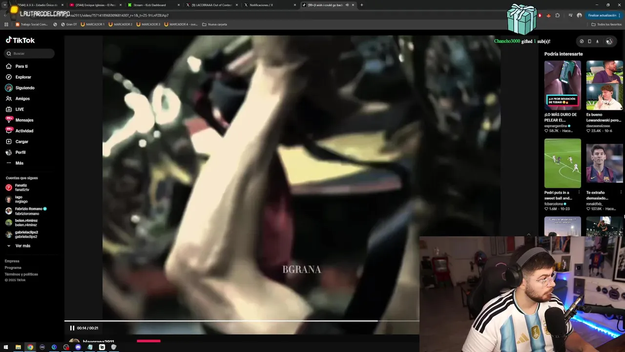
Task: Open the Explorar page
Action: pos(18,77)
